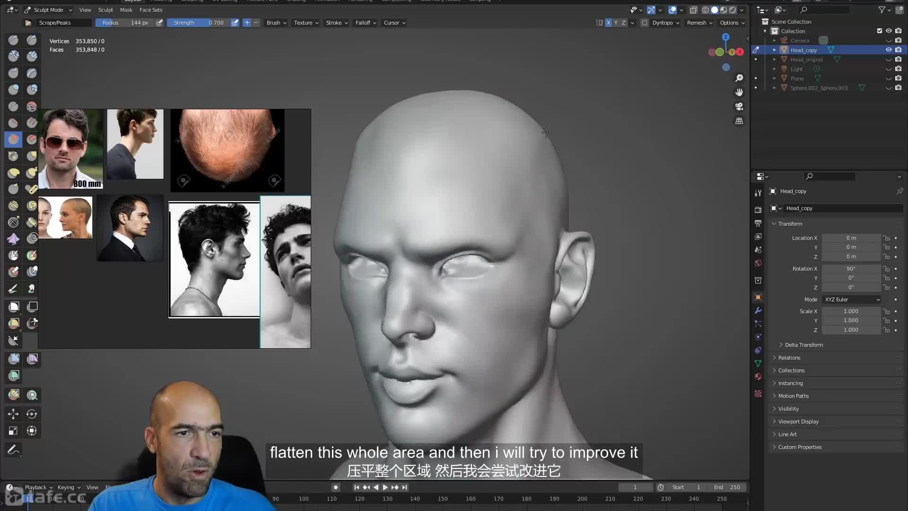Click the viewport zoom magnifier icon
Screen dimensions: 908x511
click(x=739, y=78)
